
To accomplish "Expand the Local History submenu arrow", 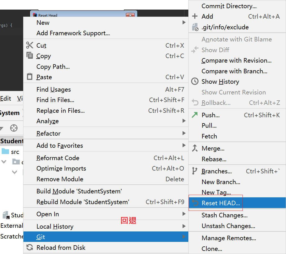I will [x=184, y=226].
